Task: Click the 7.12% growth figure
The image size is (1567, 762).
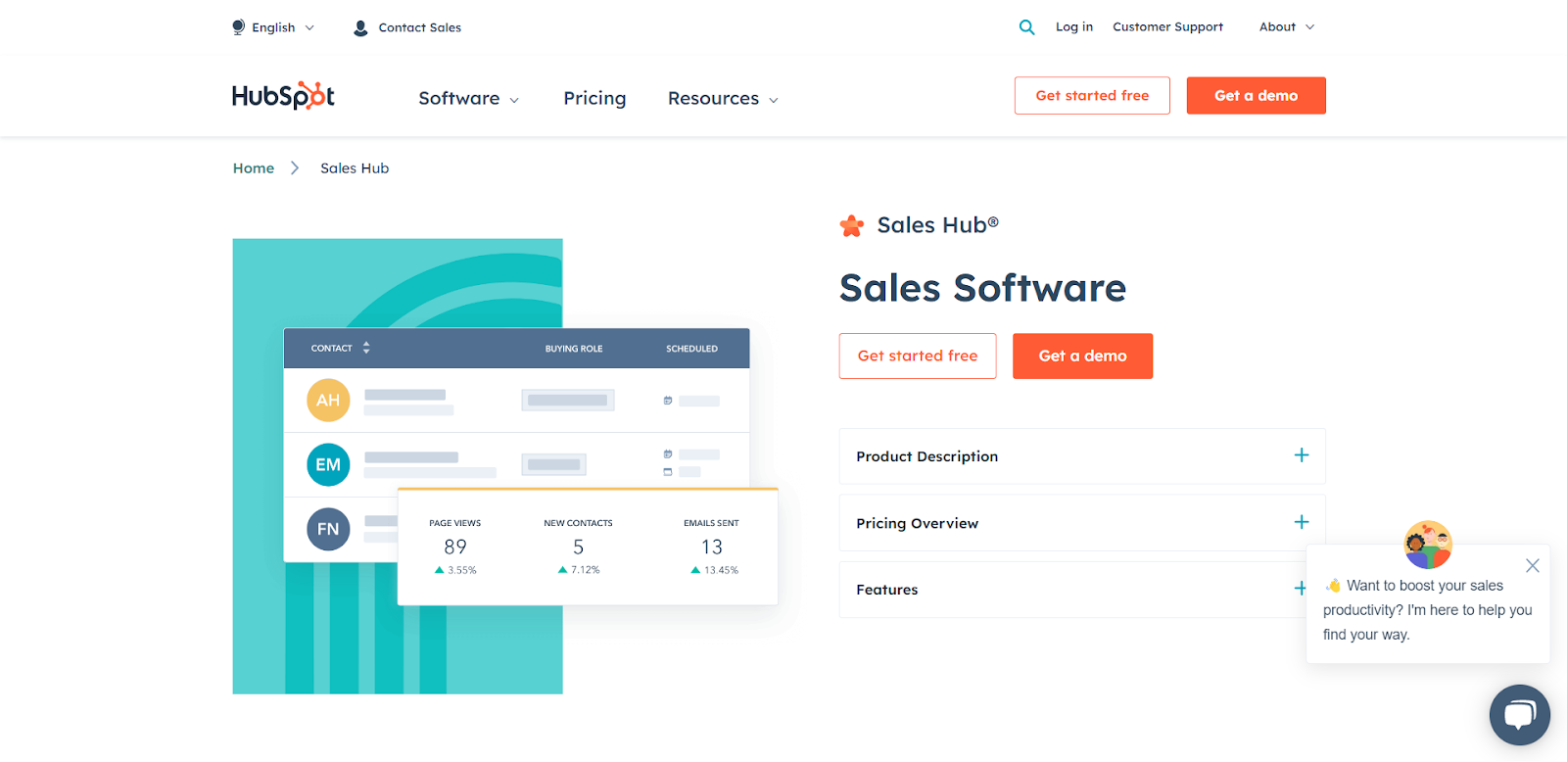Action: pos(586,570)
